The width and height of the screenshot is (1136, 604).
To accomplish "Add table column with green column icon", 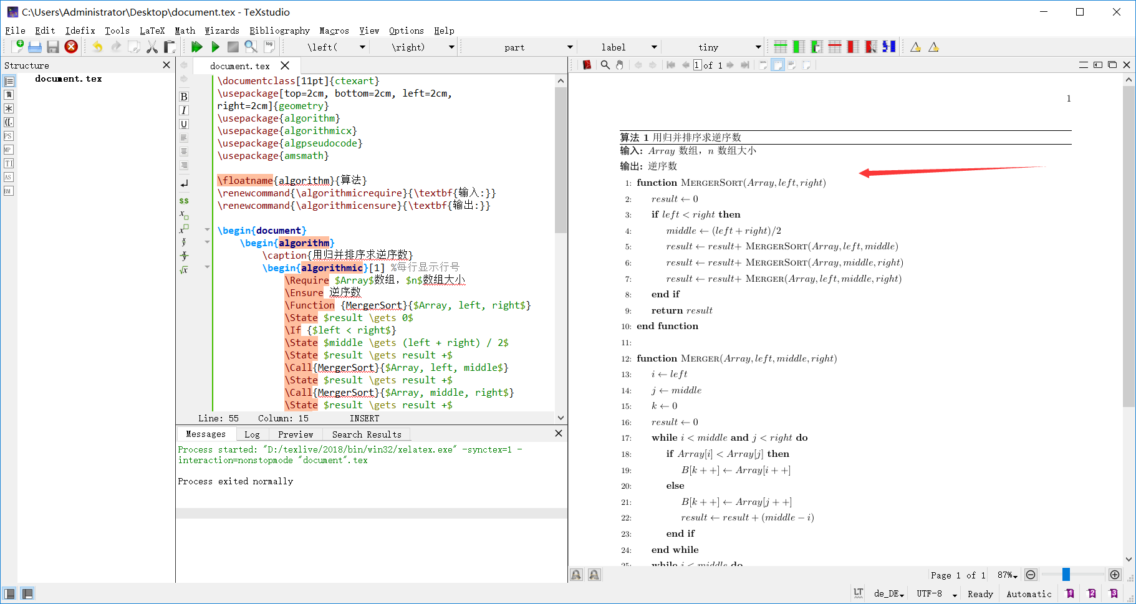I will [799, 47].
